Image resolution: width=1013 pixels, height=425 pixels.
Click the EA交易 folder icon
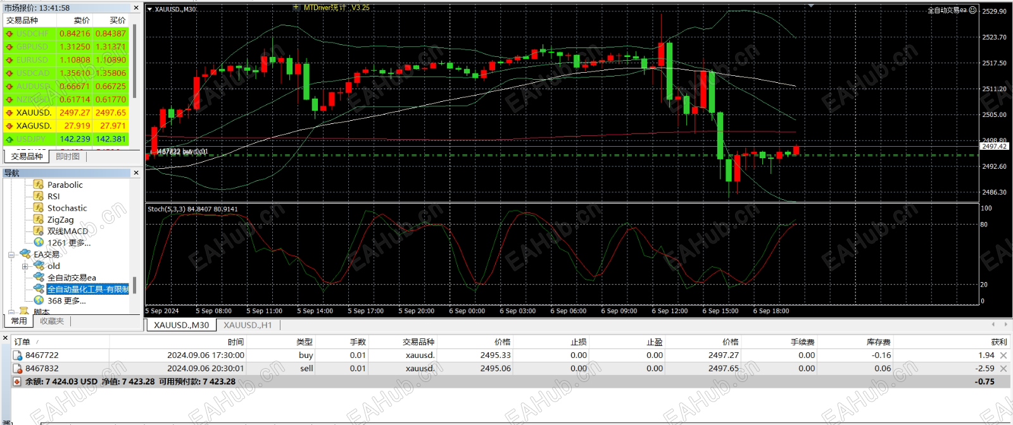(x=25, y=254)
